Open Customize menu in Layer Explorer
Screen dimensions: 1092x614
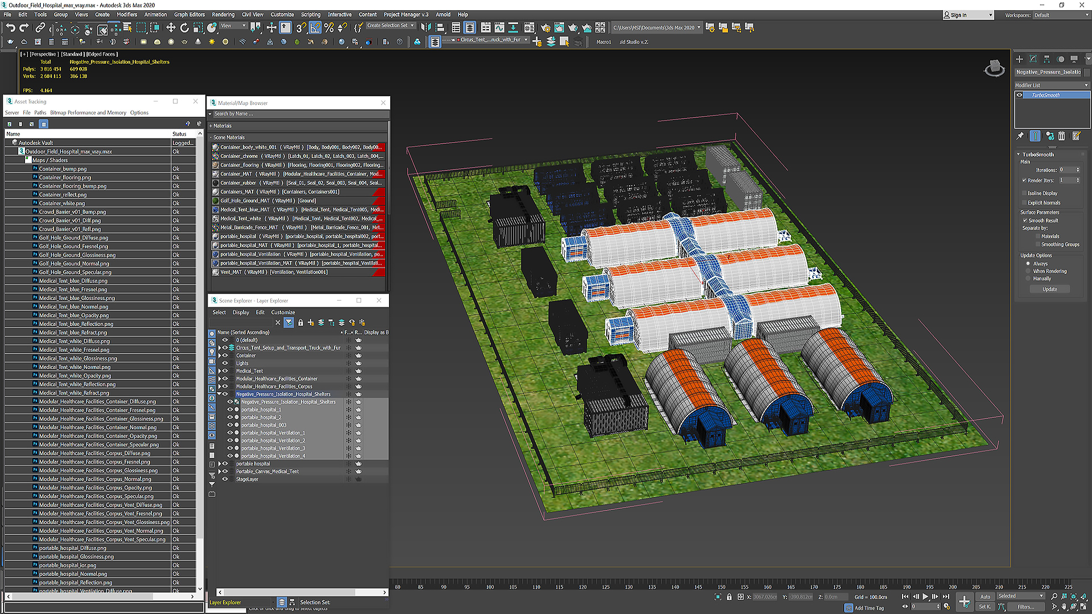[x=283, y=312]
